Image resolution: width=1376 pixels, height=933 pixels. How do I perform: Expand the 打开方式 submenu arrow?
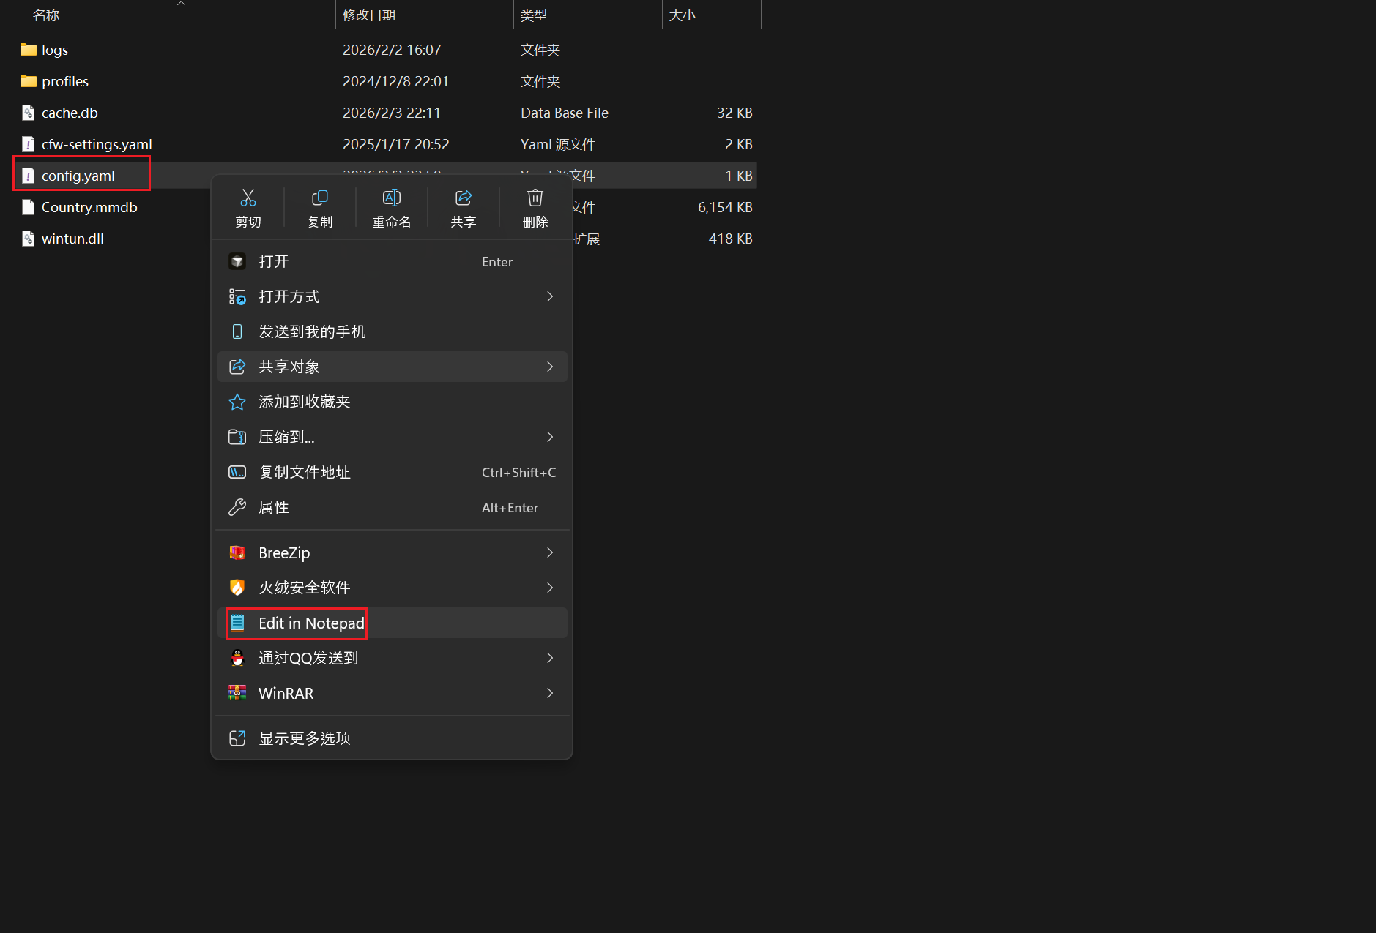click(550, 296)
